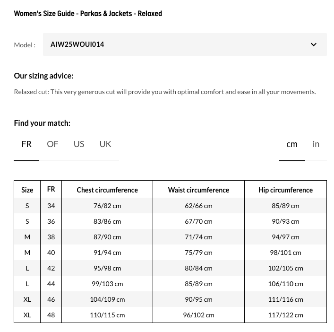Click the Hip circumference column header
Viewport: 334px width, 332px height.
[285, 190]
